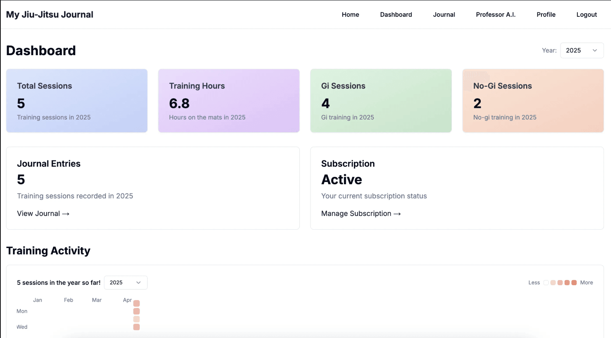The height and width of the screenshot is (338, 611).
Task: Click the Training Activity heading
Action: 48,251
